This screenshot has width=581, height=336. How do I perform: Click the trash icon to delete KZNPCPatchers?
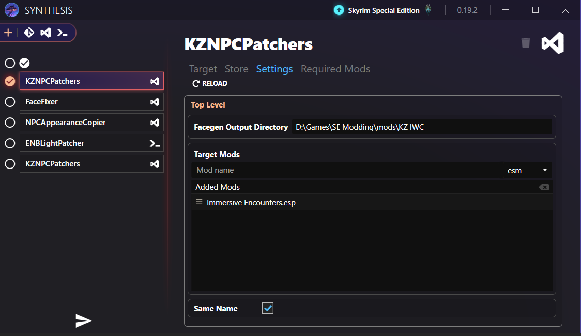click(x=526, y=43)
